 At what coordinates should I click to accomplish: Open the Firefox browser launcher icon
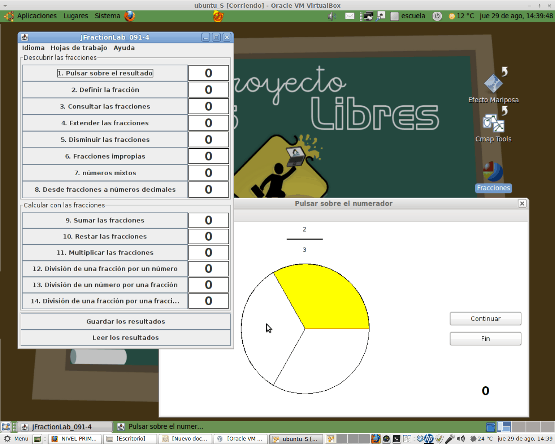[130, 16]
